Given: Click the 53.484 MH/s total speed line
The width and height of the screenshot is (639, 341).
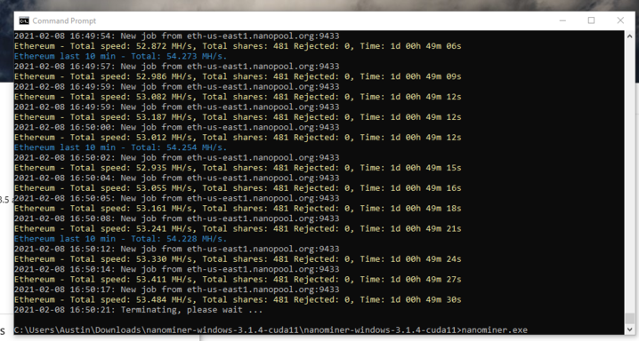Looking at the screenshot, I should click(x=238, y=300).
